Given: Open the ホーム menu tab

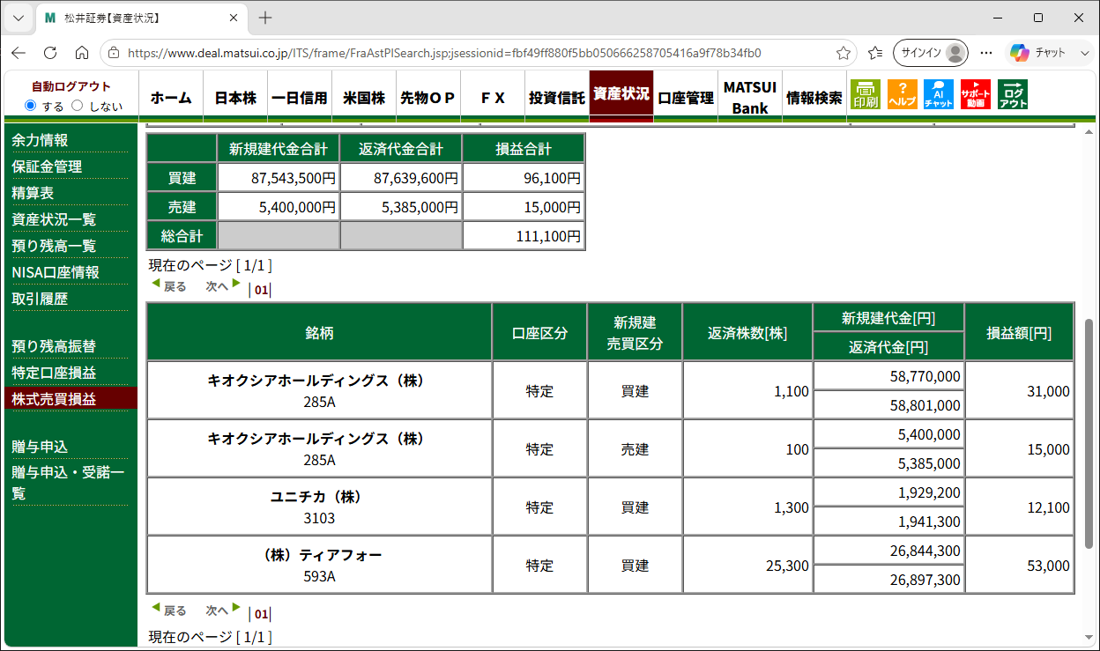Looking at the screenshot, I should point(171,98).
